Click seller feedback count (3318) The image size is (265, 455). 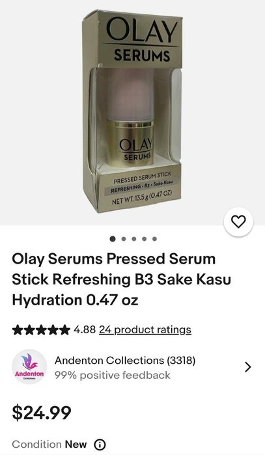[x=181, y=361]
